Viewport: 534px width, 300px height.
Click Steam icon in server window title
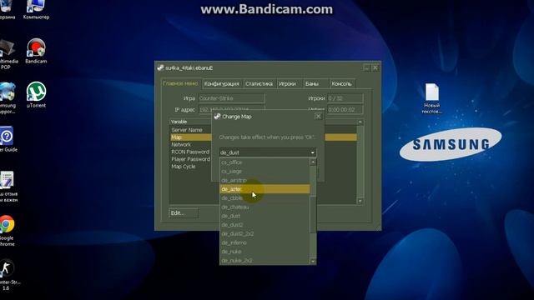coord(160,67)
